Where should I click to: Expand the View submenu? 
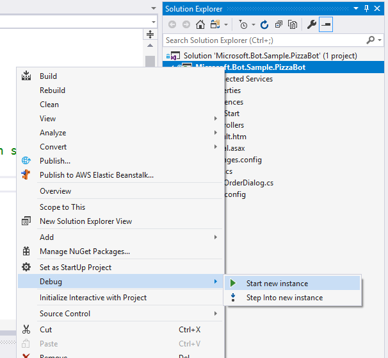pos(120,119)
